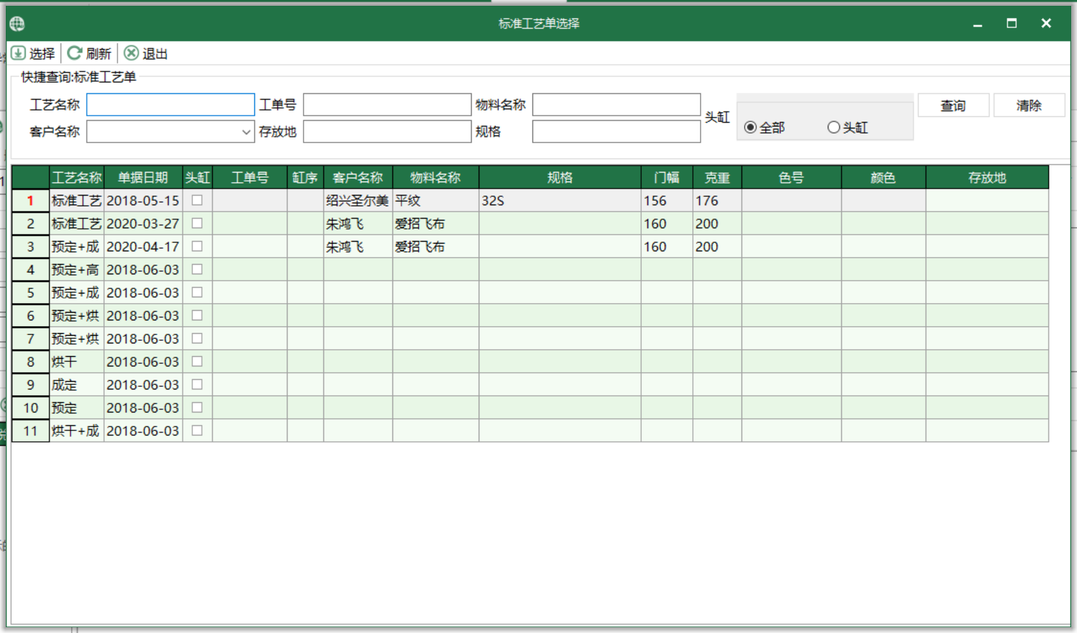Open the 客户名称 dropdown list
1077x633 pixels.
coord(246,132)
